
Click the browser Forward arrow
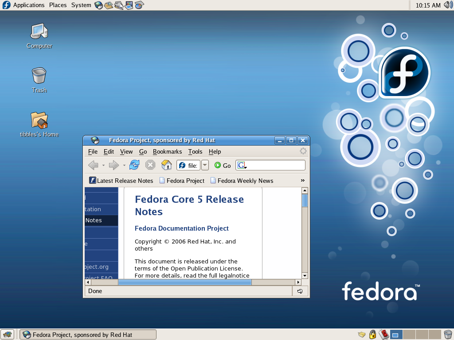114,165
